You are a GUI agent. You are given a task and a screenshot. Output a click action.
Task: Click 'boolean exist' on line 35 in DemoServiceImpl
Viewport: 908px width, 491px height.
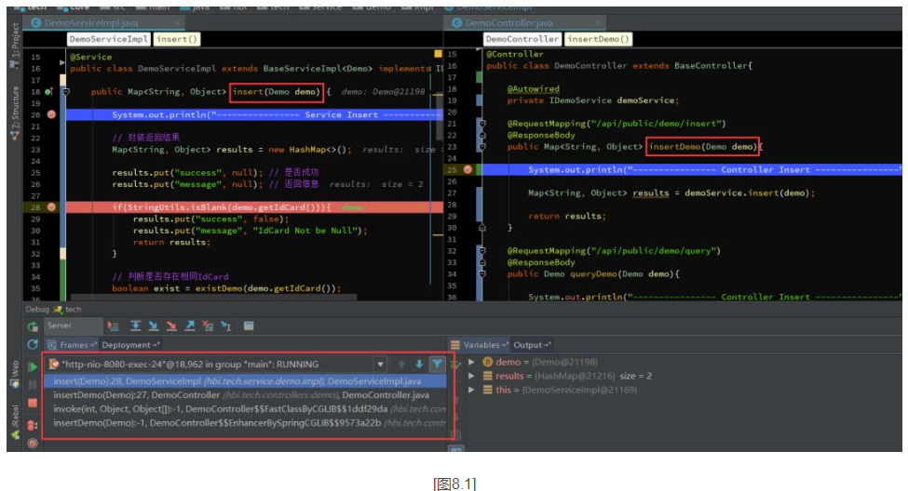[146, 288]
